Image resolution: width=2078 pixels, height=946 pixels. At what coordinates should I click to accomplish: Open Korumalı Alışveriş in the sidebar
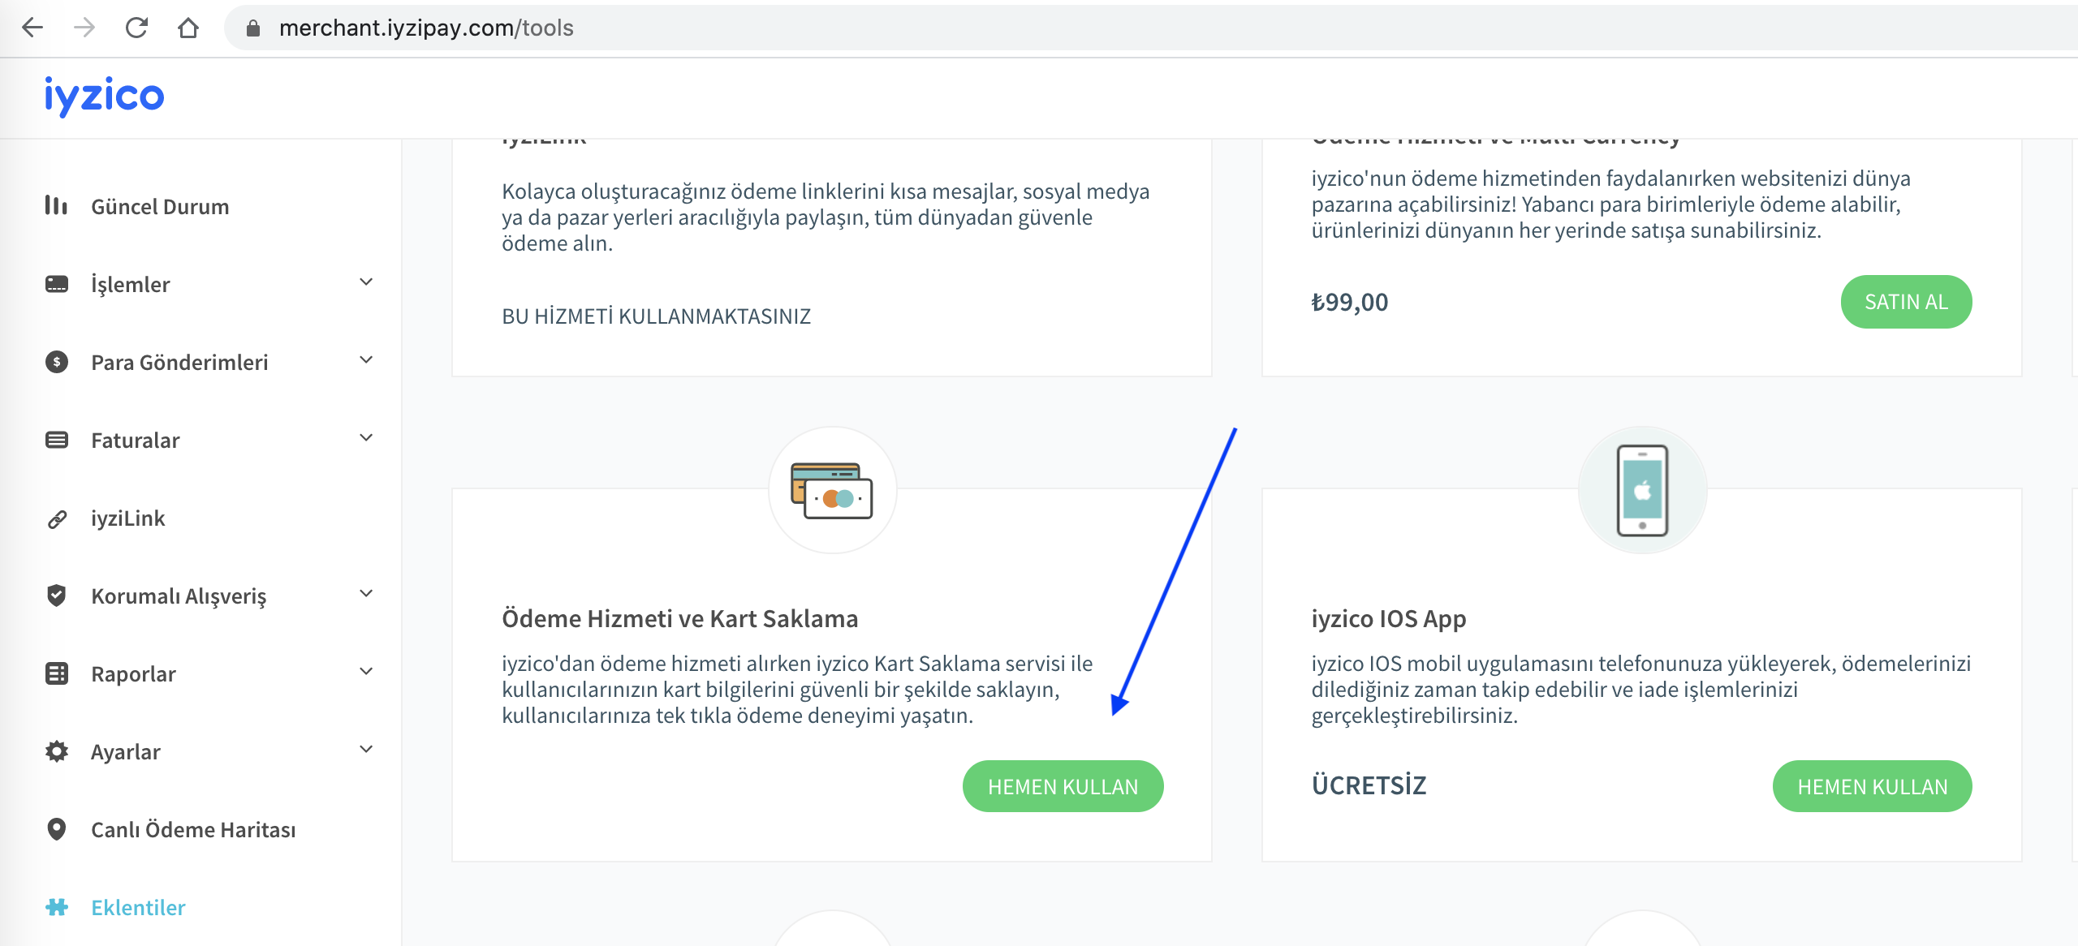(x=179, y=596)
